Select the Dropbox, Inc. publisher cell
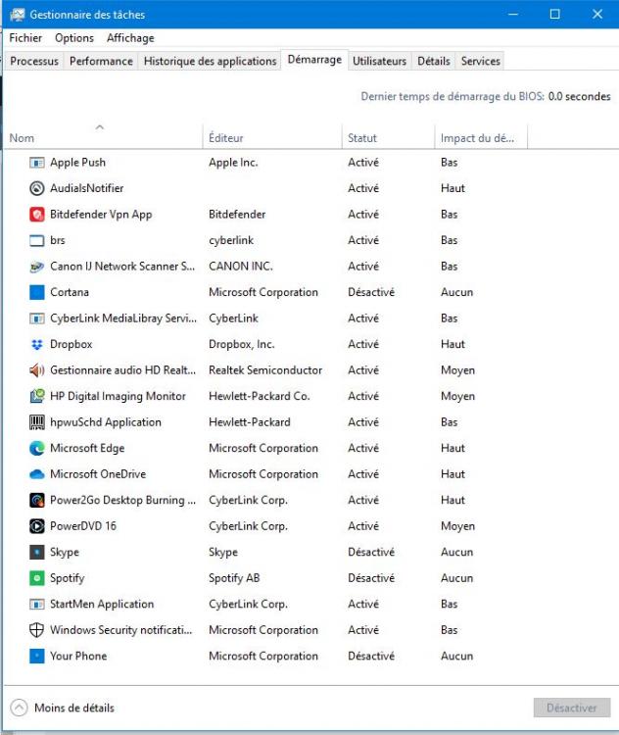The height and width of the screenshot is (735, 619). coord(242,345)
